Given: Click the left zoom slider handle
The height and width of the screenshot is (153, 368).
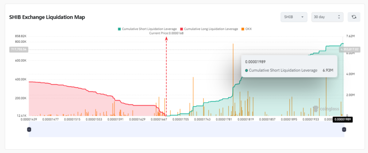Looking at the screenshot, I should 29,130.
